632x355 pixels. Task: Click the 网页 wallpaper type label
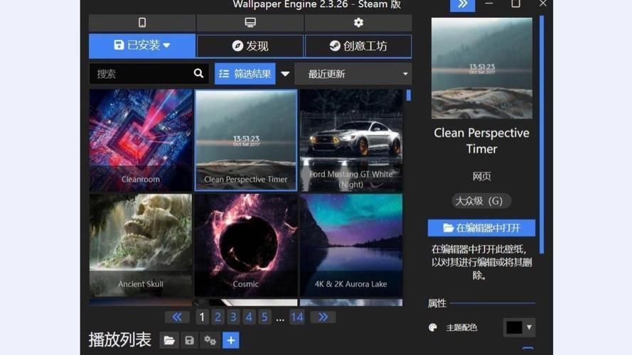click(482, 176)
